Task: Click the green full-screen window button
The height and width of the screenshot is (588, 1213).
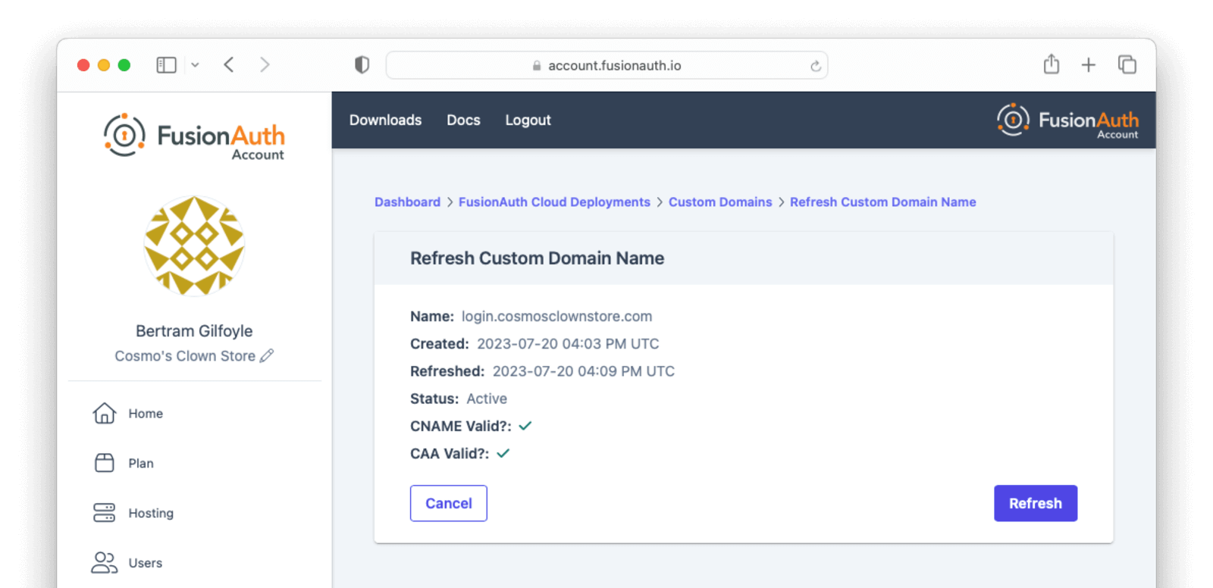Action: 124,65
